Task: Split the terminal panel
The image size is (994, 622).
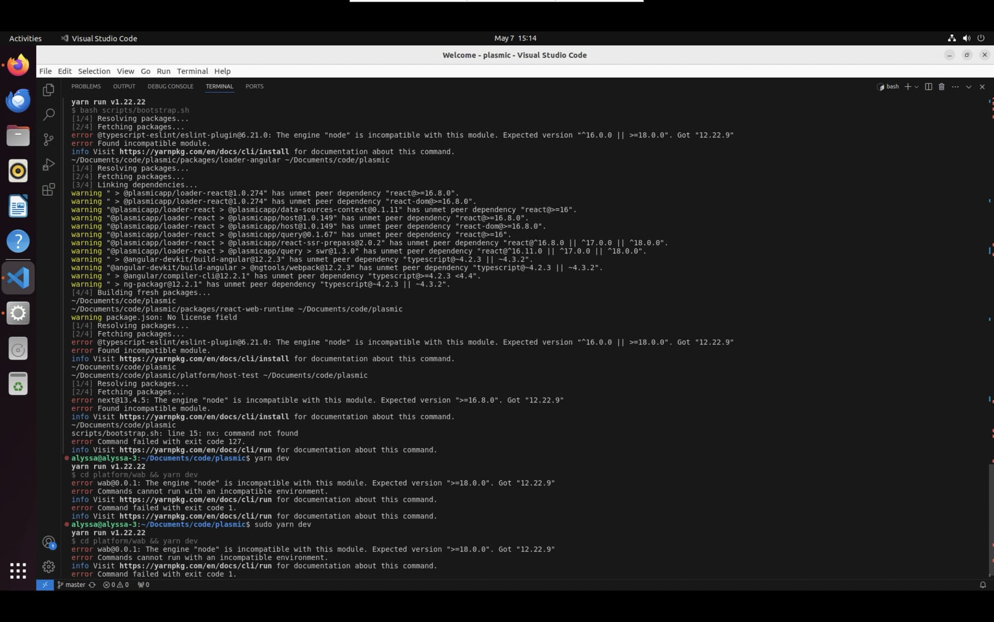Action: tap(928, 87)
